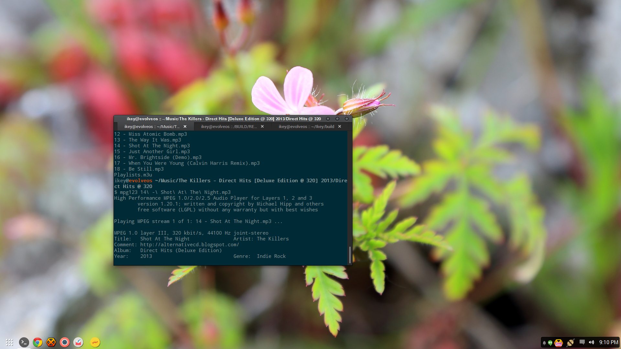Click the line '13 - The Way It Was.mp3'
Viewport: 621px width, 349px height.
coord(147,140)
